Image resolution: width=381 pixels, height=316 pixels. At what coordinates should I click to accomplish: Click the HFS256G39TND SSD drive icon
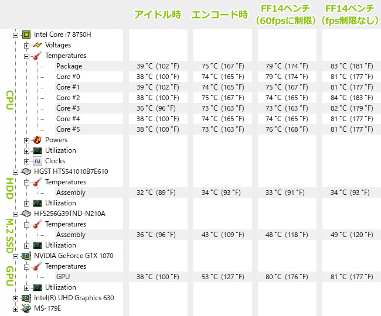click(26, 214)
